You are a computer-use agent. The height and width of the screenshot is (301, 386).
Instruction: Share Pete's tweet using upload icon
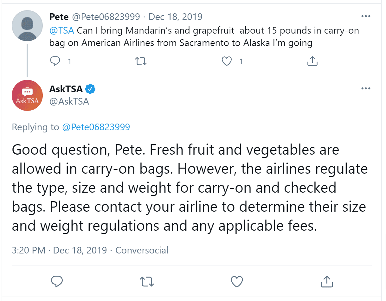312,61
